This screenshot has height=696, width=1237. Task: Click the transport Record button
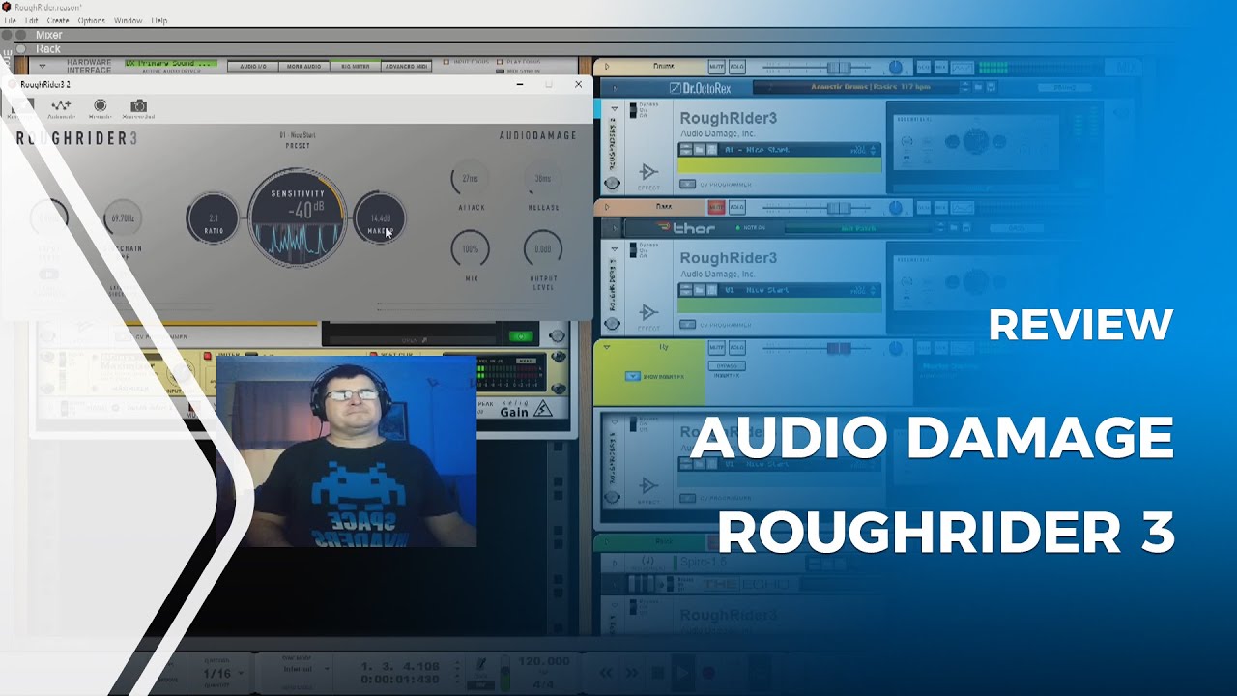(x=707, y=673)
